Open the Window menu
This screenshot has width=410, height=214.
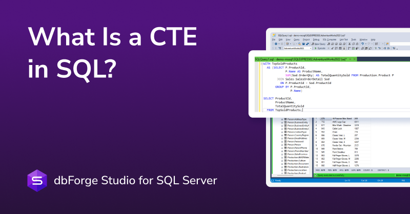point(363,40)
